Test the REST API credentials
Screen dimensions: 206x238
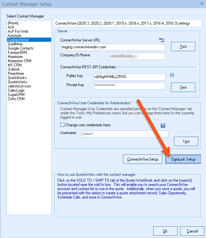coord(183,87)
